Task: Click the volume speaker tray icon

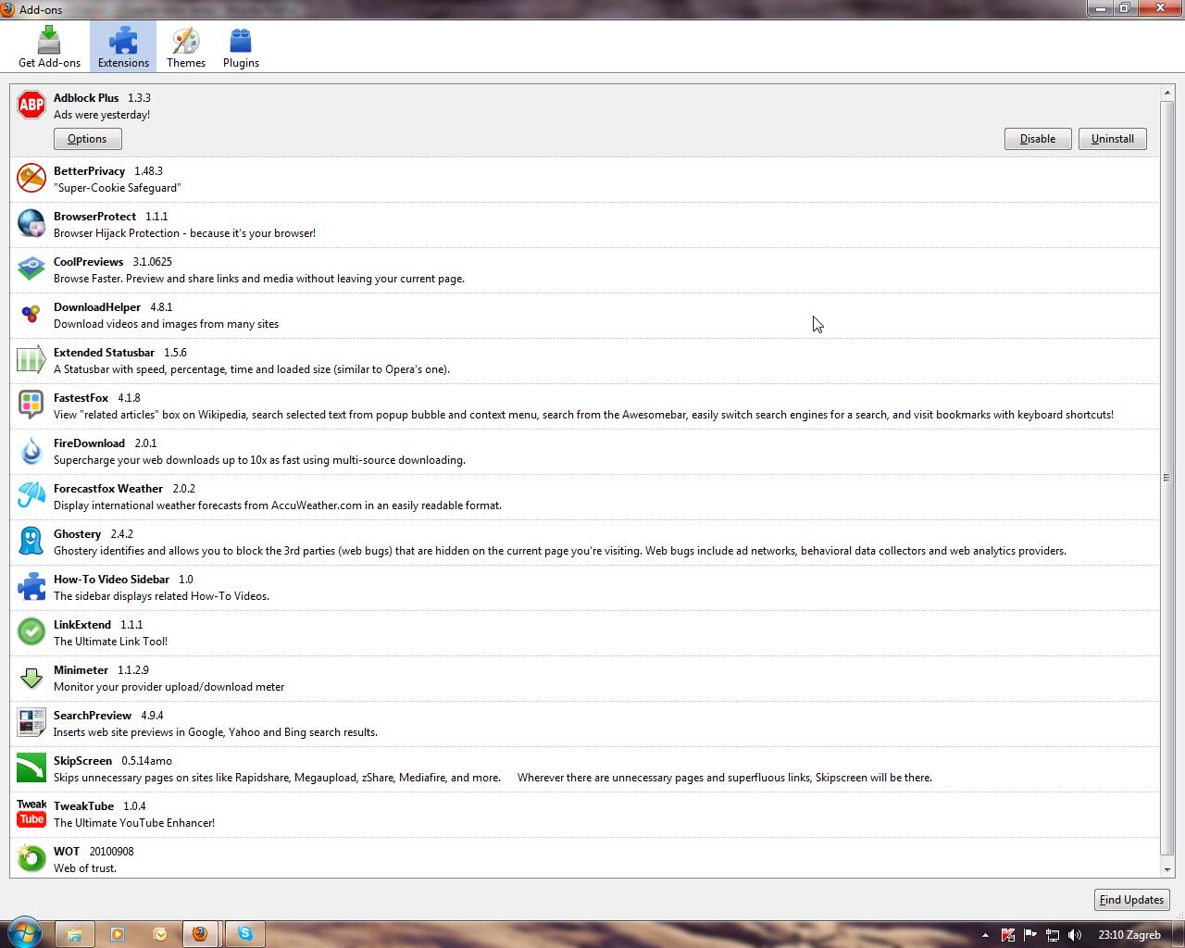Action: tap(1075, 935)
